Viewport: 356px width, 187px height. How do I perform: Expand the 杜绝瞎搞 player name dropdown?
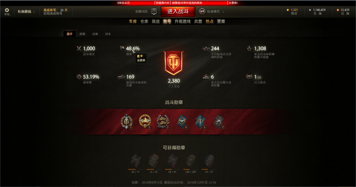point(26,12)
